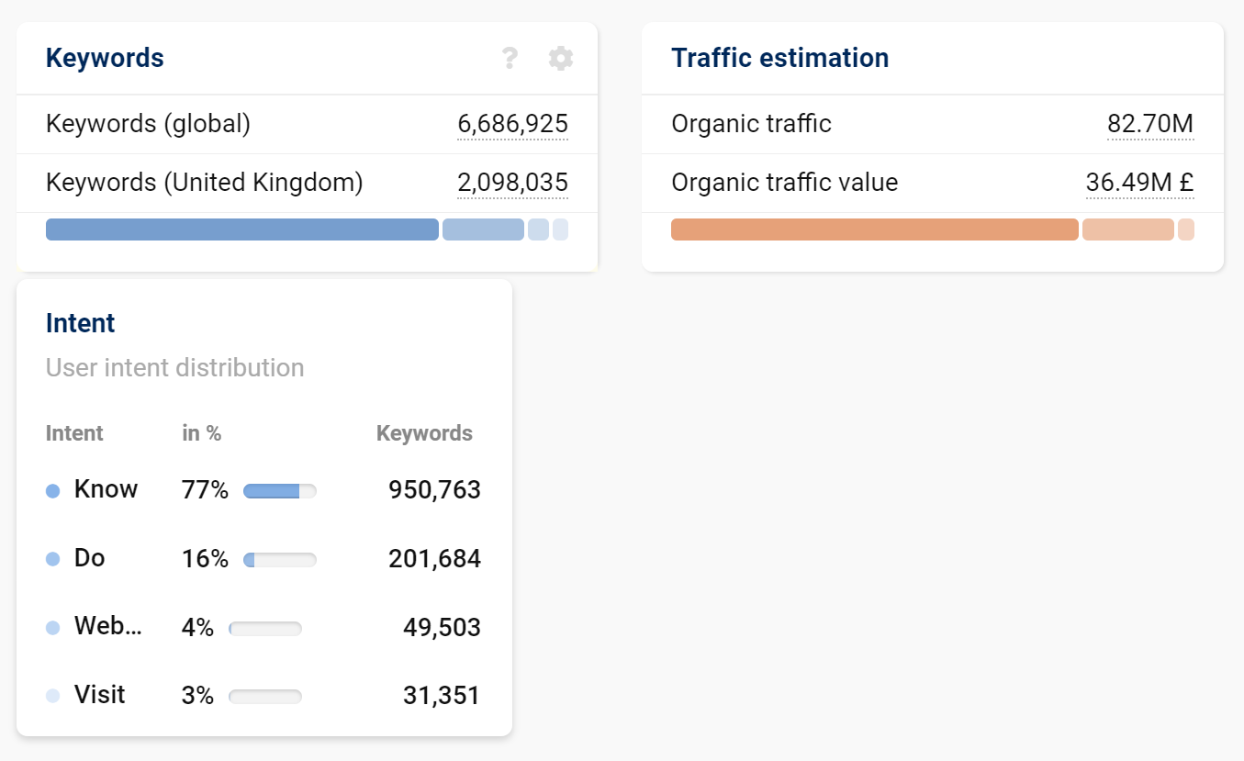Click the Keywords box title
The image size is (1244, 761).
(105, 58)
